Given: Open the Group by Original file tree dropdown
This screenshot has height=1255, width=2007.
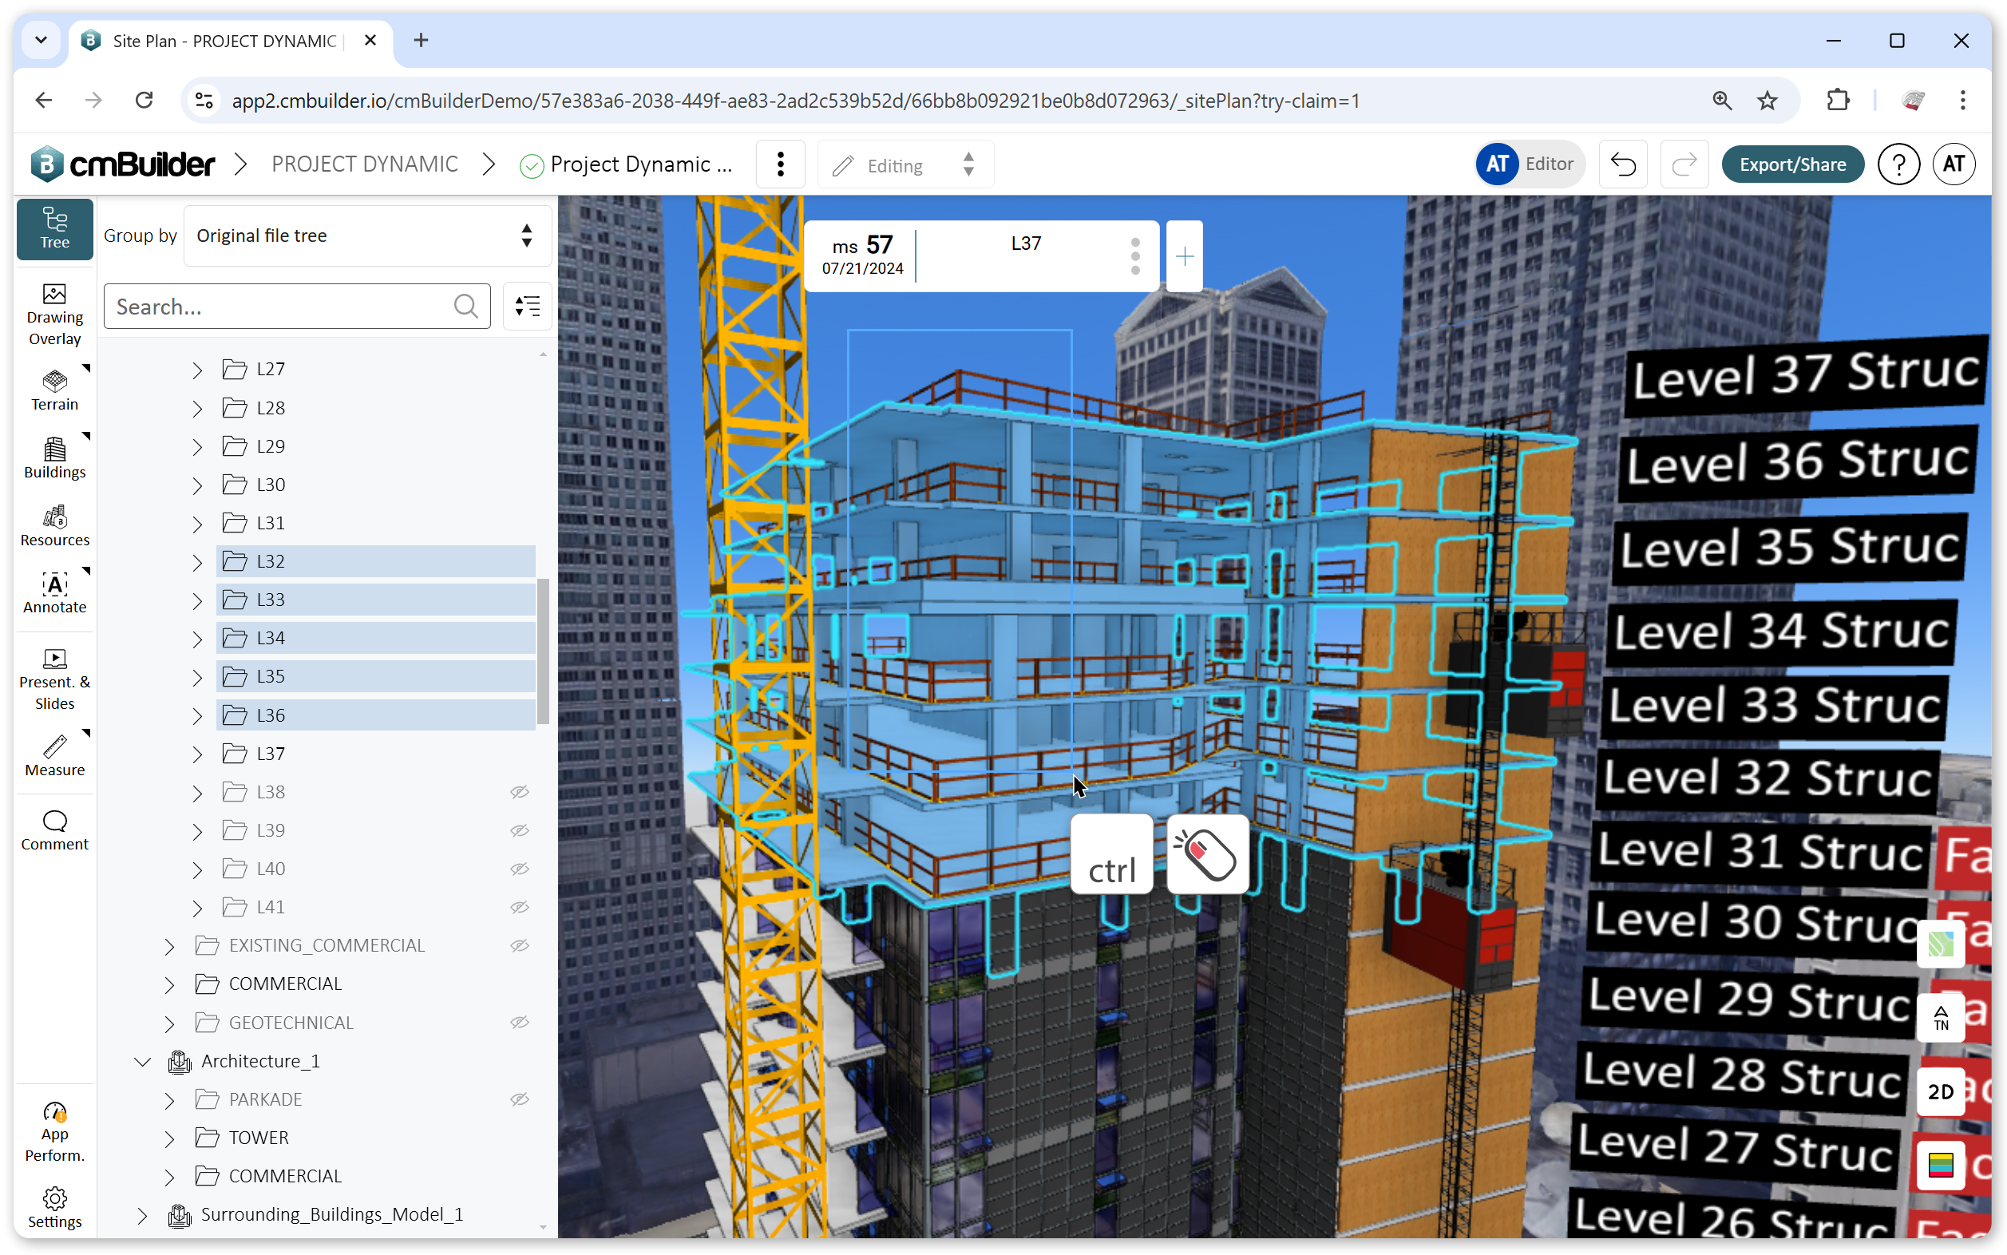Looking at the screenshot, I should 367,236.
